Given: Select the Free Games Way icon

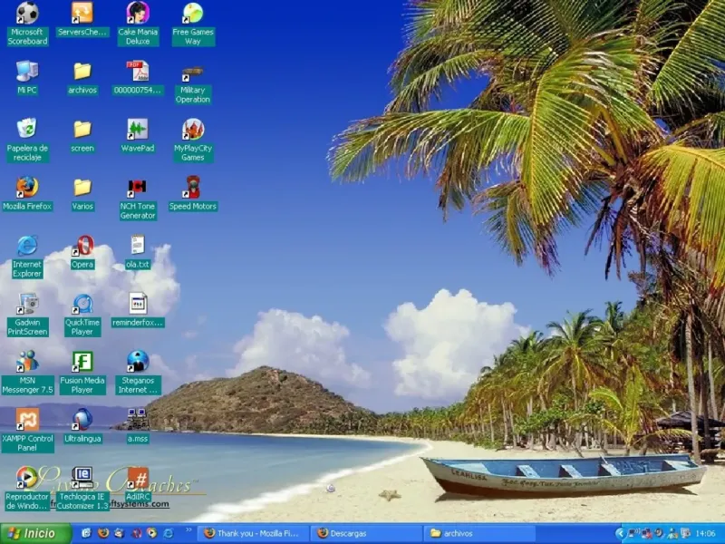Looking at the screenshot, I should 193,24.
